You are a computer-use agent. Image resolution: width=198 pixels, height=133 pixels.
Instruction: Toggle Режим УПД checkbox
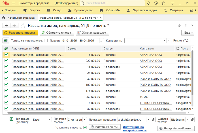(192, 40)
